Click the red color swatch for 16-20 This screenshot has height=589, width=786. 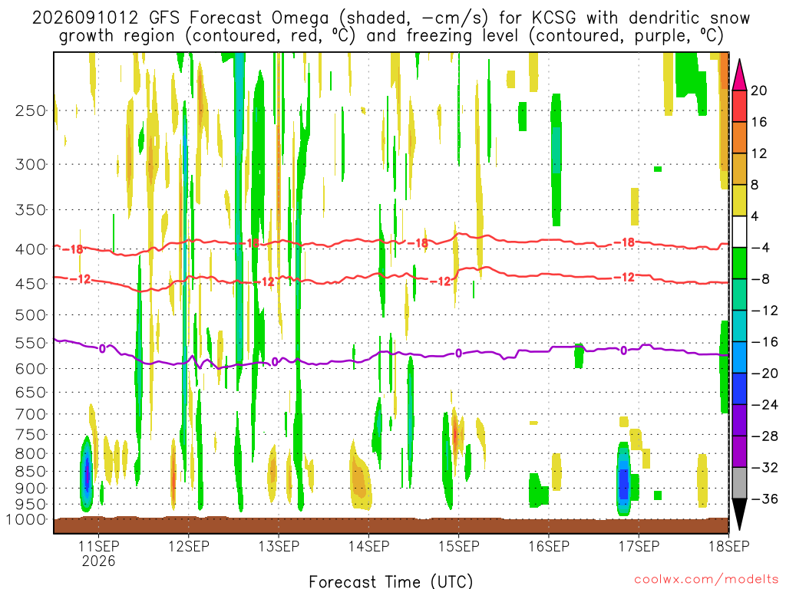coord(739,106)
